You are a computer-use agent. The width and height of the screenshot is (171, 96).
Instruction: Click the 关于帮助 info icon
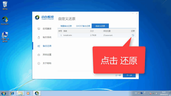(x=39, y=63)
